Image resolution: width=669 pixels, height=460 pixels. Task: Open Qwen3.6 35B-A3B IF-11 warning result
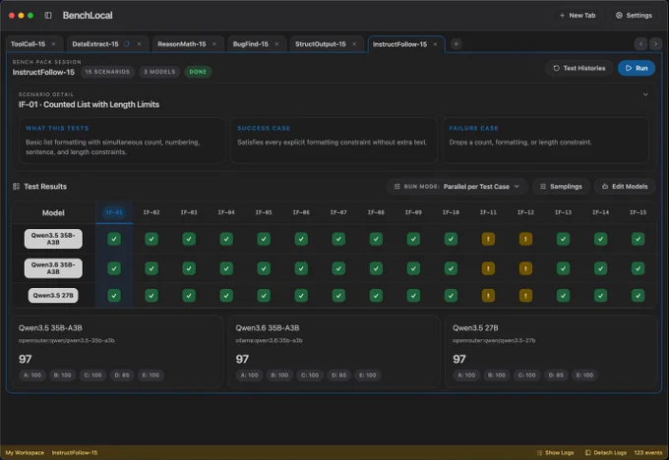pos(488,268)
